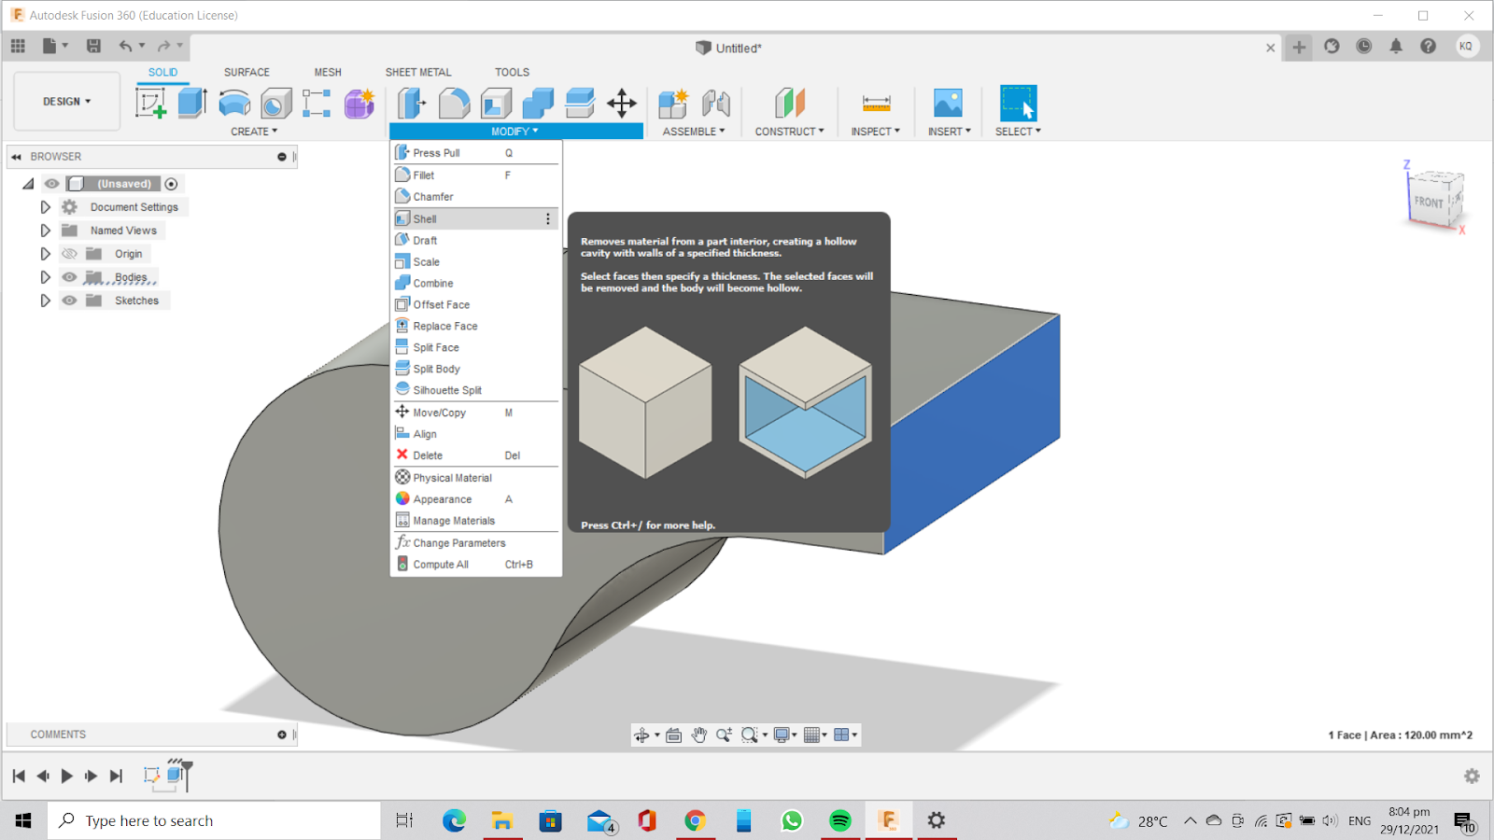Open the notifications bell icon
Viewport: 1494px width, 840px height.
point(1396,46)
